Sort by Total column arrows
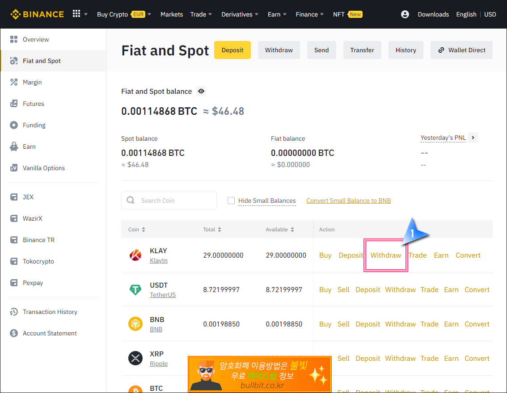Image resolution: width=507 pixels, height=393 pixels. pos(220,230)
